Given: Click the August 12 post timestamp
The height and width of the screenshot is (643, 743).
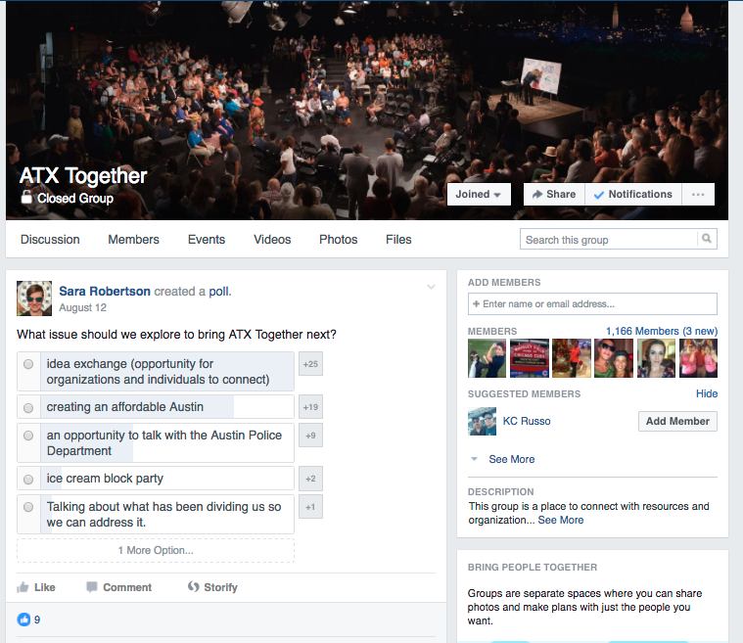Looking at the screenshot, I should [82, 307].
